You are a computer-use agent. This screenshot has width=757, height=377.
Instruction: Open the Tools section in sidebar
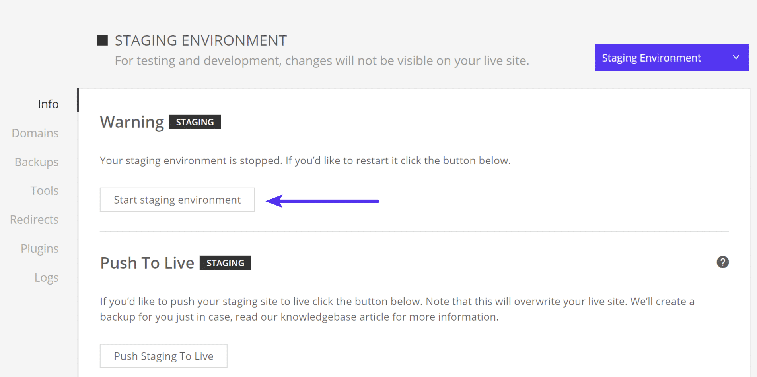(x=45, y=191)
